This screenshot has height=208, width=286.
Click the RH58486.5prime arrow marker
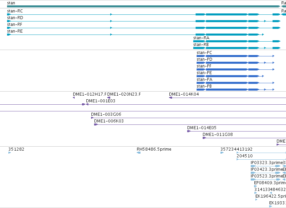click(138, 153)
